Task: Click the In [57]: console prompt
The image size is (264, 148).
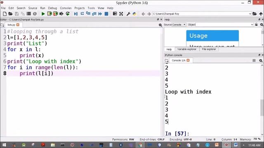Action: [177, 134]
